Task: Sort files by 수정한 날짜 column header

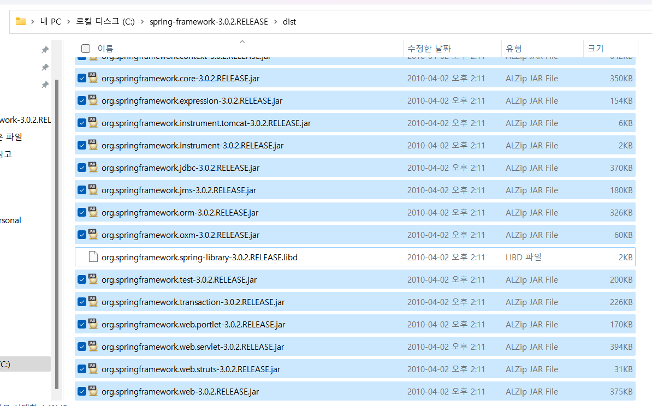Action: click(x=429, y=49)
